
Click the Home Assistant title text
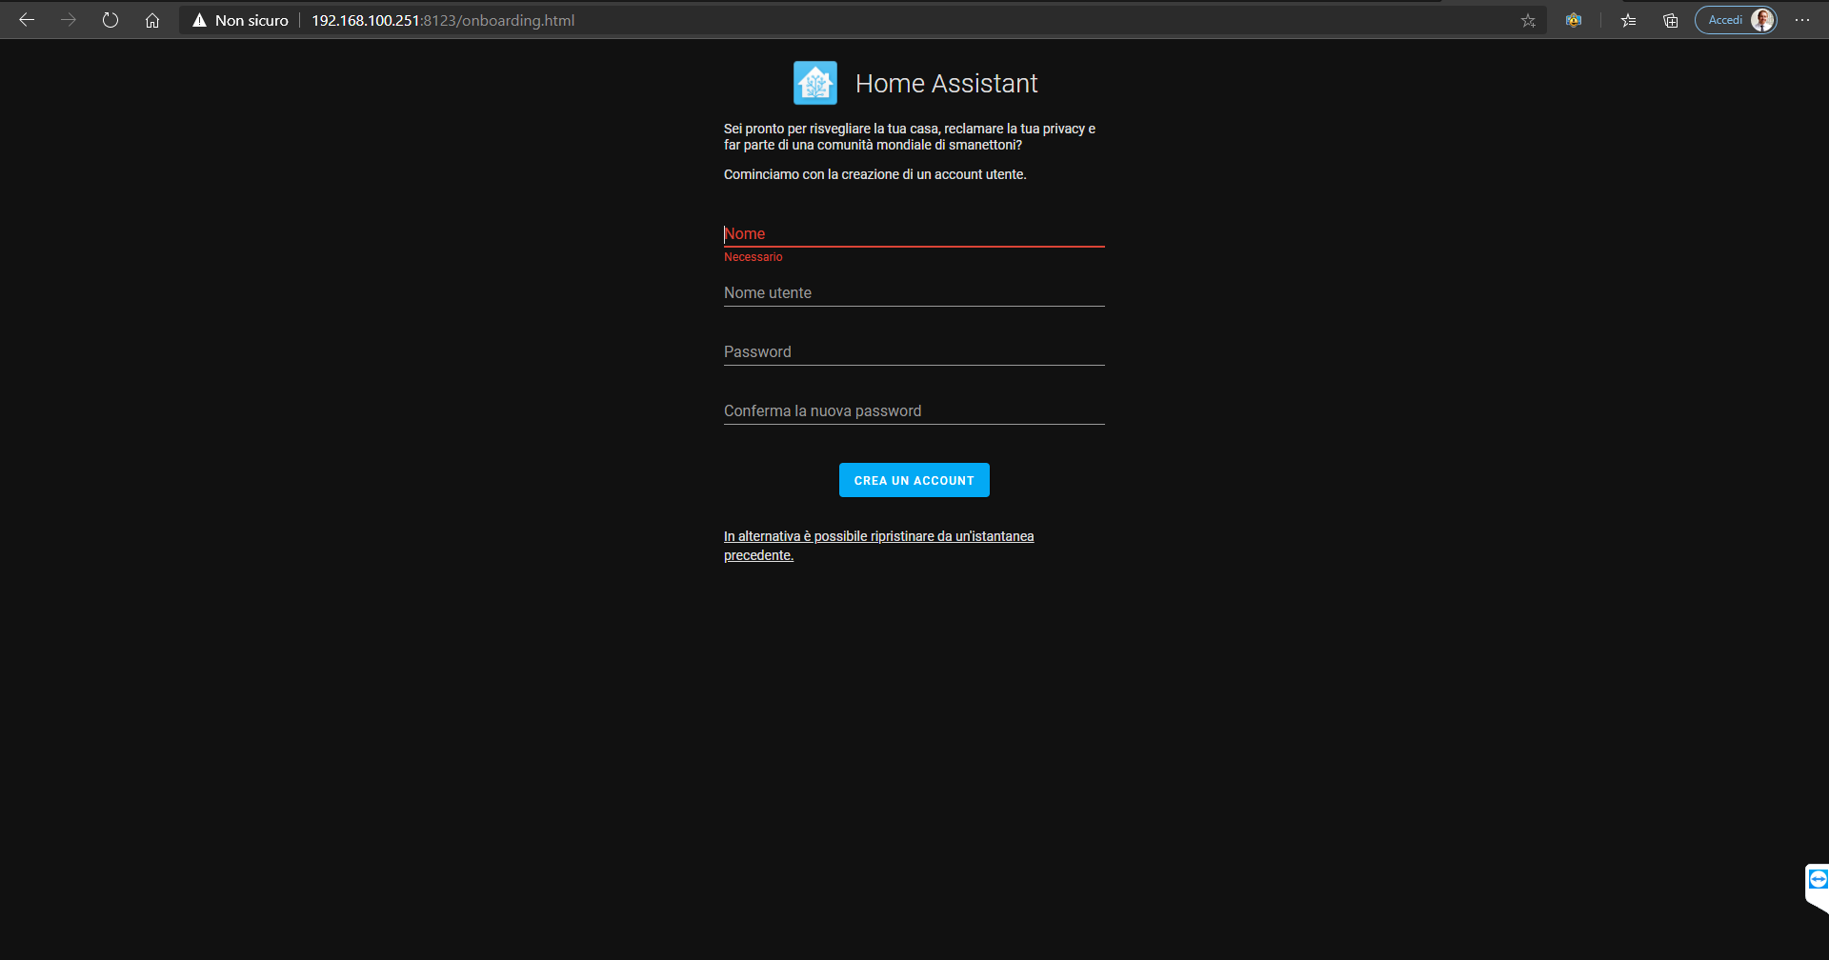946,84
